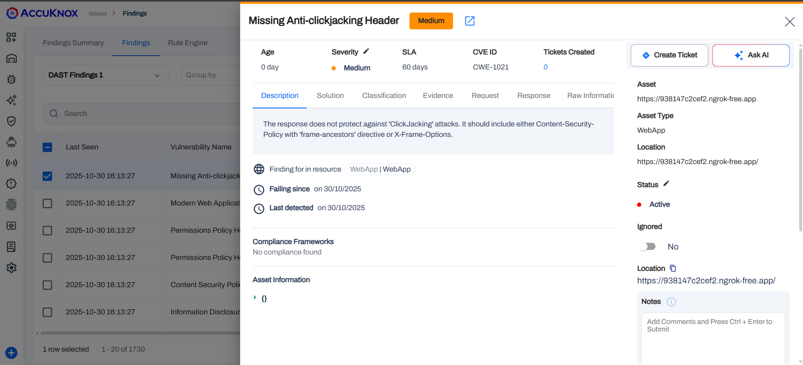Open finding in new tab icon
Image resolution: width=803 pixels, height=365 pixels.
(470, 21)
